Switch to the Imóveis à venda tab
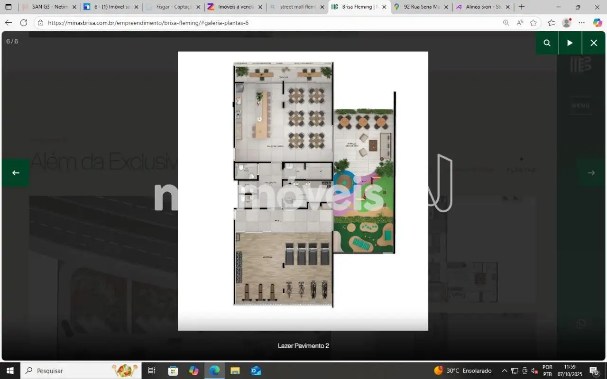Image resolution: width=607 pixels, height=379 pixels. (x=236, y=7)
